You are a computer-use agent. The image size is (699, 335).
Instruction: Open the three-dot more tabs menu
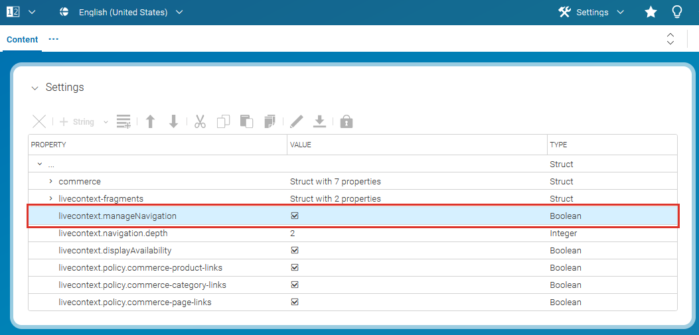click(x=54, y=39)
